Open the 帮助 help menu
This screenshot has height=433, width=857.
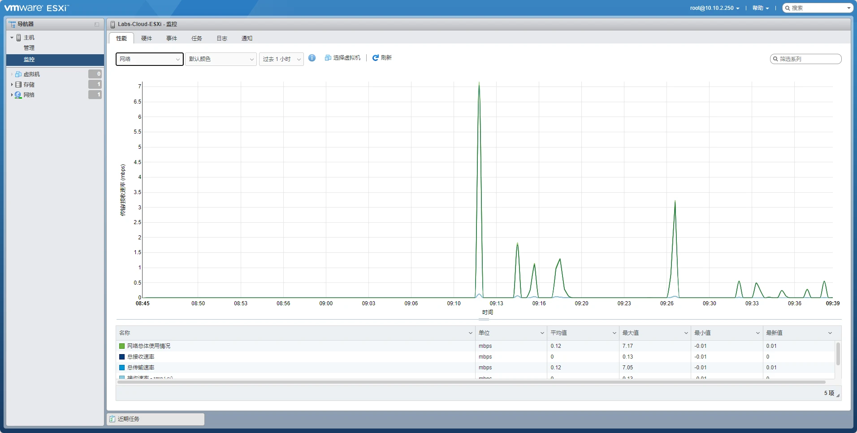(760, 8)
